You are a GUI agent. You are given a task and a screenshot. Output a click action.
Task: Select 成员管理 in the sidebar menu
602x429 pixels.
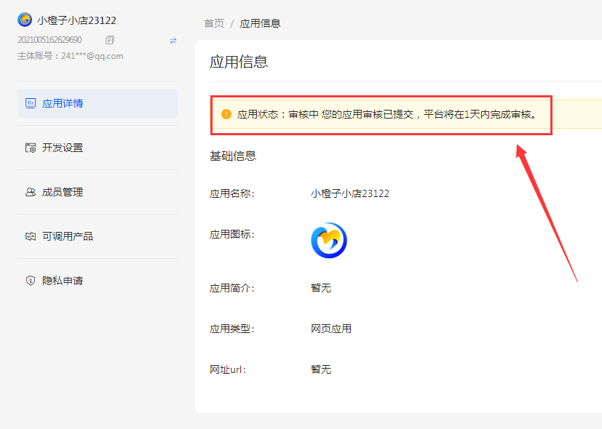click(62, 191)
